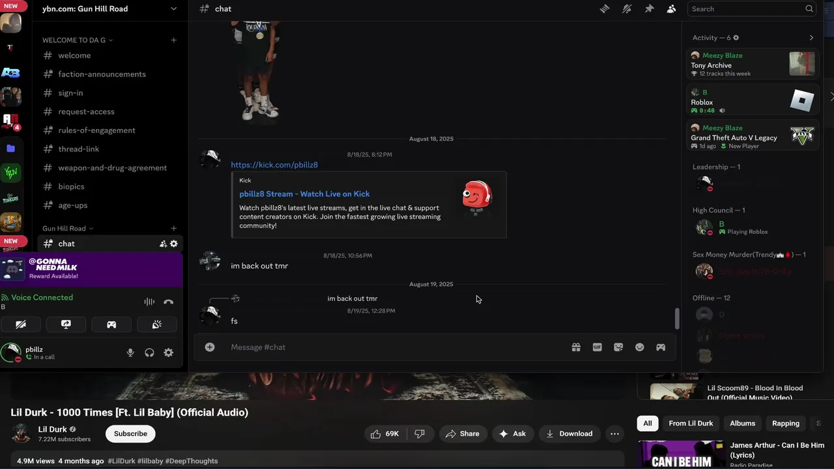The width and height of the screenshot is (834, 469).
Task: Open the GIF picker
Action: coord(597,347)
